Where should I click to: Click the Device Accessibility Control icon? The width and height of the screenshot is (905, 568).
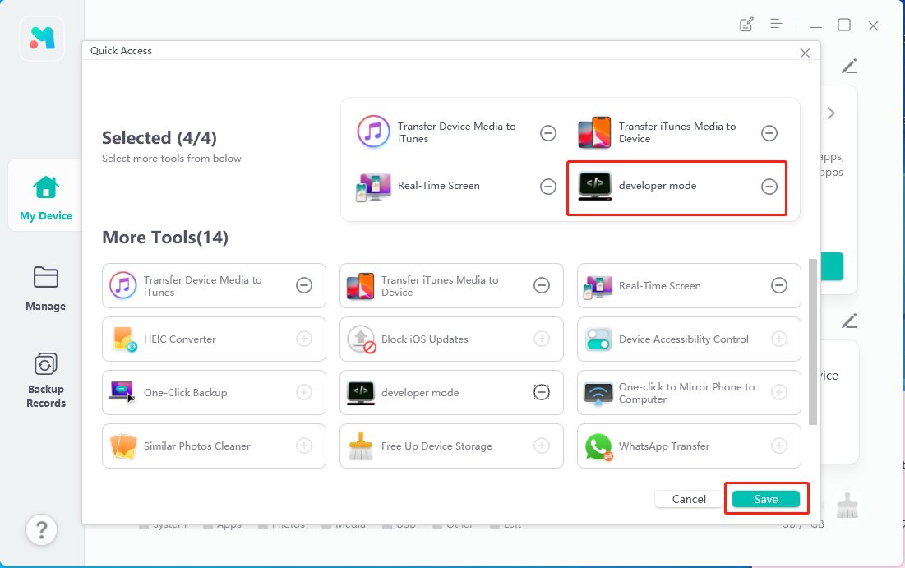pos(598,339)
